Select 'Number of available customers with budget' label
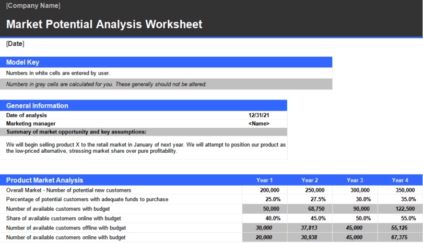Viewport: 423px width, 243px height. click(x=58, y=209)
